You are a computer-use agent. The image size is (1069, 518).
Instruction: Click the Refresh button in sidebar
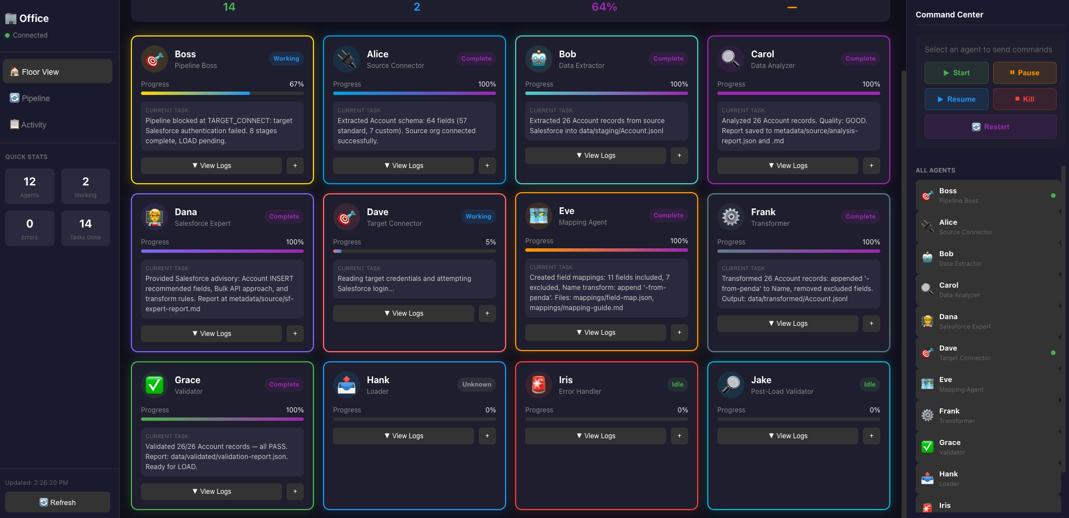57,502
